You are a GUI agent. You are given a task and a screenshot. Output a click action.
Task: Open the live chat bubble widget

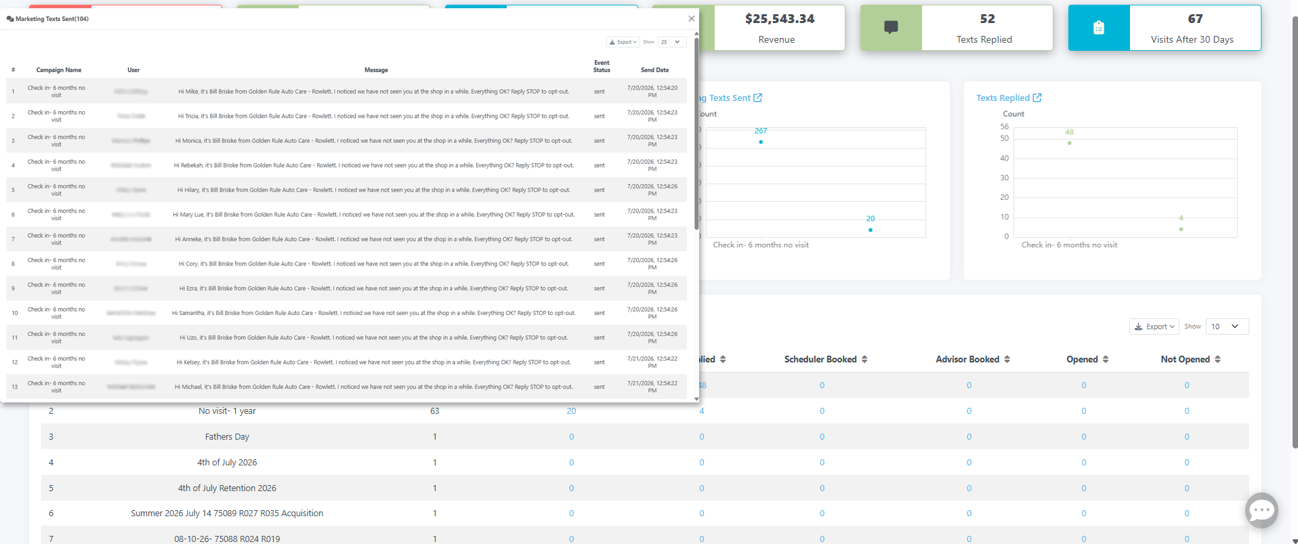click(x=1261, y=510)
